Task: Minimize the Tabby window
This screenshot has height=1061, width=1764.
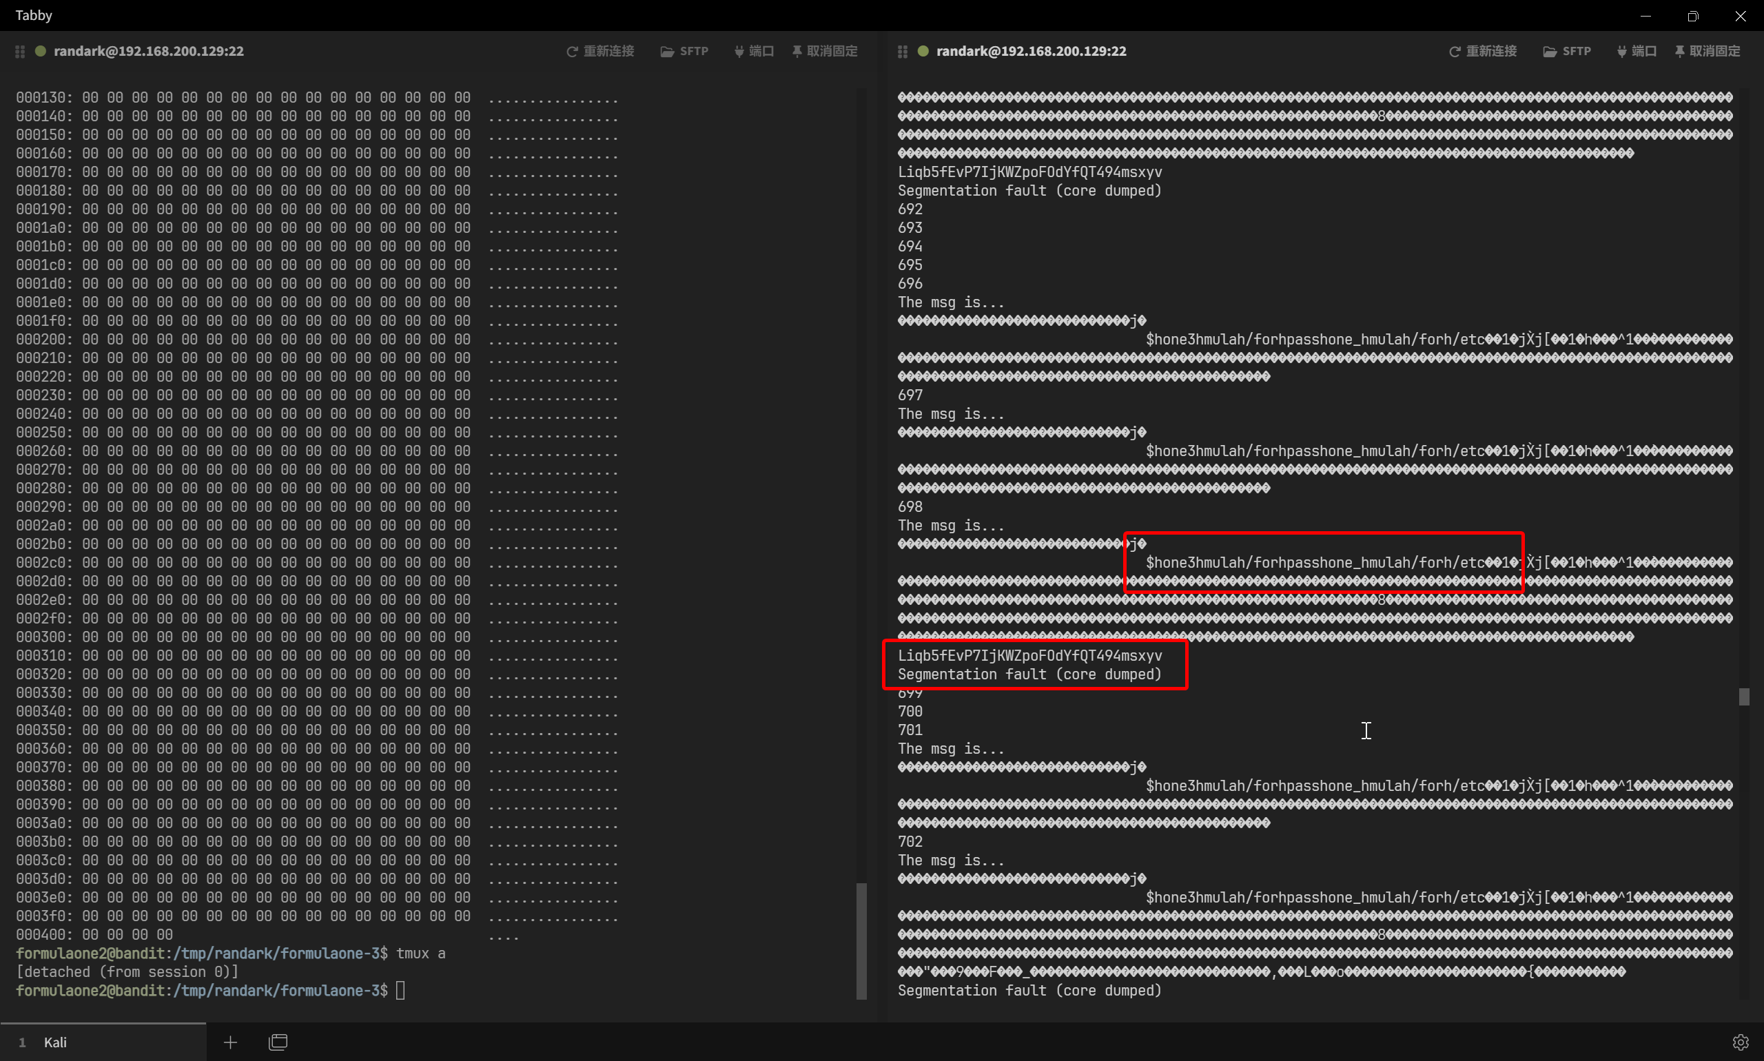Action: 1646,16
